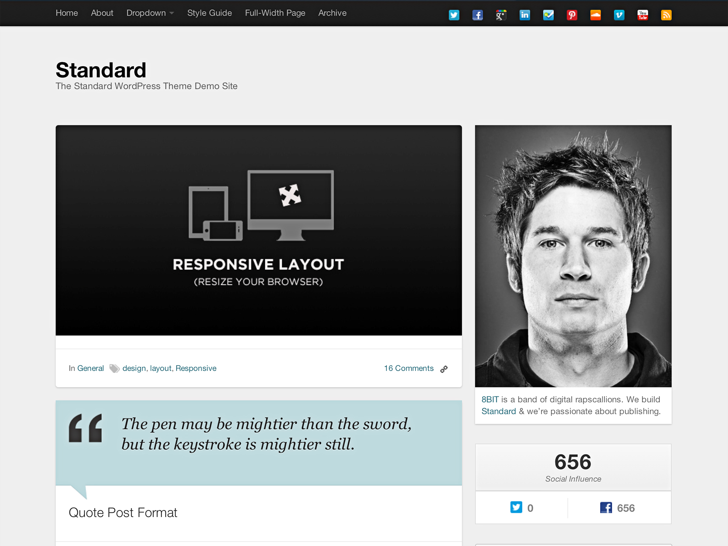Open the Responsive tag link

[x=196, y=368]
